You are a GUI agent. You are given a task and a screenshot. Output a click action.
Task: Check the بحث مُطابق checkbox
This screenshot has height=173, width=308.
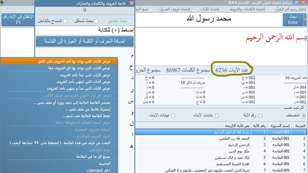click(x=130, y=21)
